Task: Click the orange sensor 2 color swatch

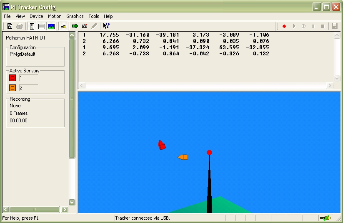Action: pyautogui.click(x=13, y=88)
